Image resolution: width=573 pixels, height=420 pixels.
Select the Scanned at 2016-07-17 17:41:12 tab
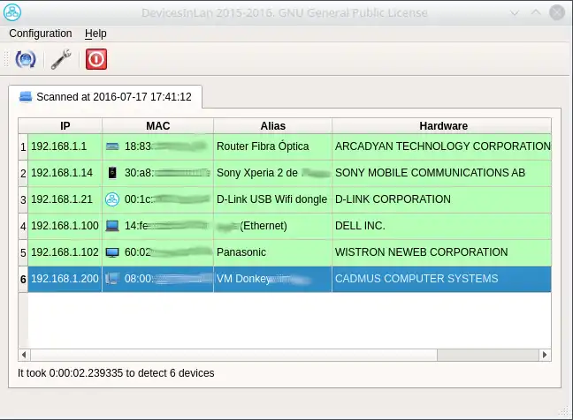[x=105, y=97]
